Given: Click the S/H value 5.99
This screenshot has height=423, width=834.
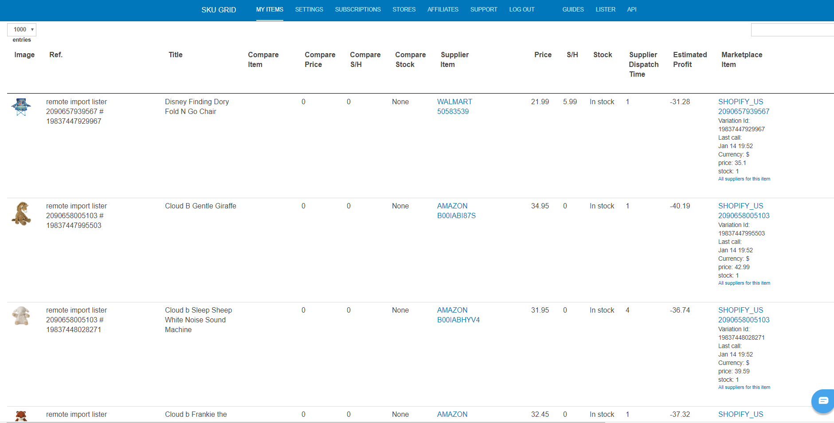Looking at the screenshot, I should (x=570, y=102).
